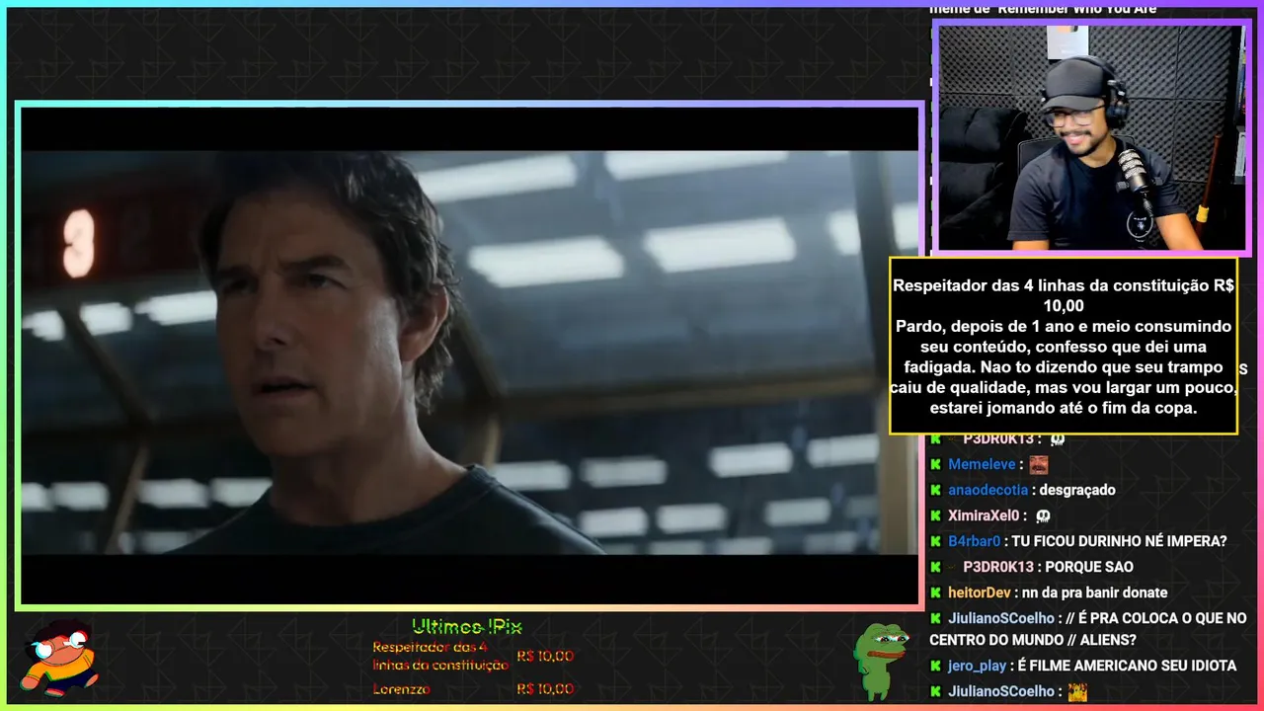1264x711 pixels.
Task: Click the Kick badge in JiulianoSCoelho's fire emote row
Action: pyautogui.click(x=935, y=691)
